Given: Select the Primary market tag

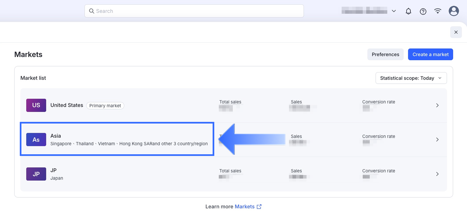Looking at the screenshot, I should [105, 106].
